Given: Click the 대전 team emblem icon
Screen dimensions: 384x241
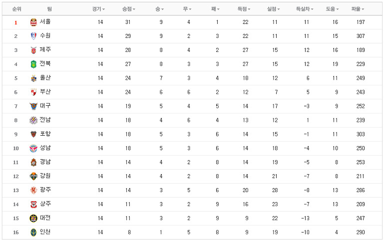Looking at the screenshot, I should (x=33, y=218).
